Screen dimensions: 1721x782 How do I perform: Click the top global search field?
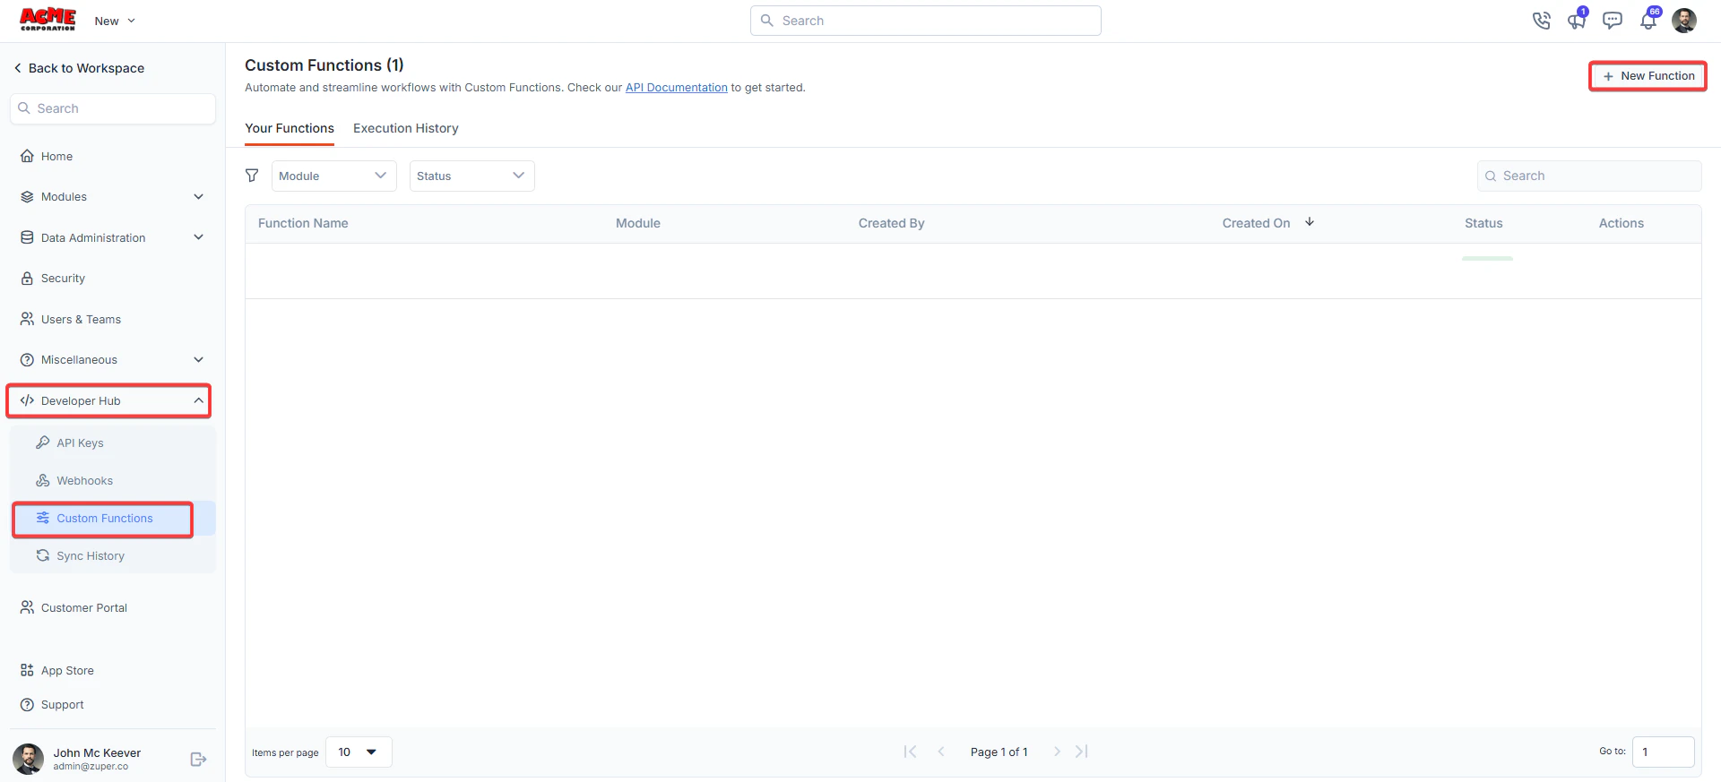pyautogui.click(x=925, y=21)
